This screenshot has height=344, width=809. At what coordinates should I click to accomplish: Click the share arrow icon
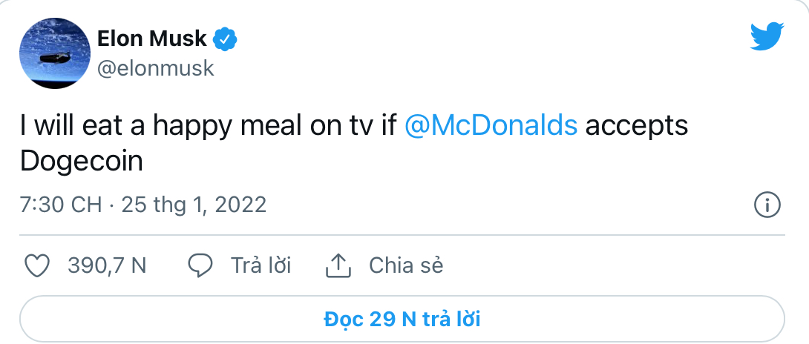tap(338, 265)
